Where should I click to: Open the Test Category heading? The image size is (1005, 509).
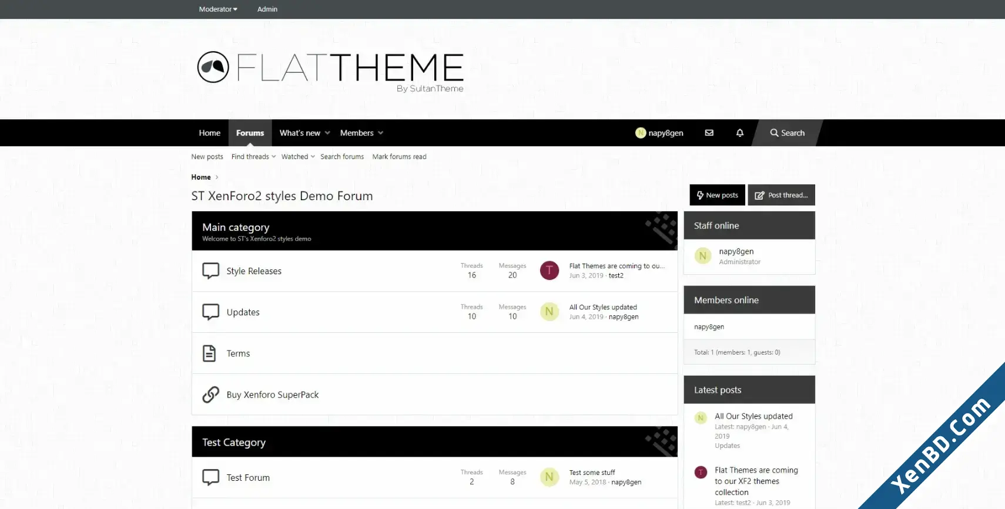point(234,442)
